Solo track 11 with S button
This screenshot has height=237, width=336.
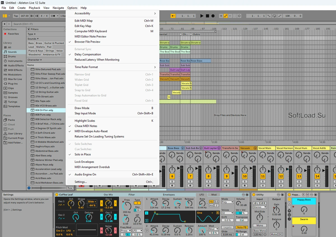point(263,182)
